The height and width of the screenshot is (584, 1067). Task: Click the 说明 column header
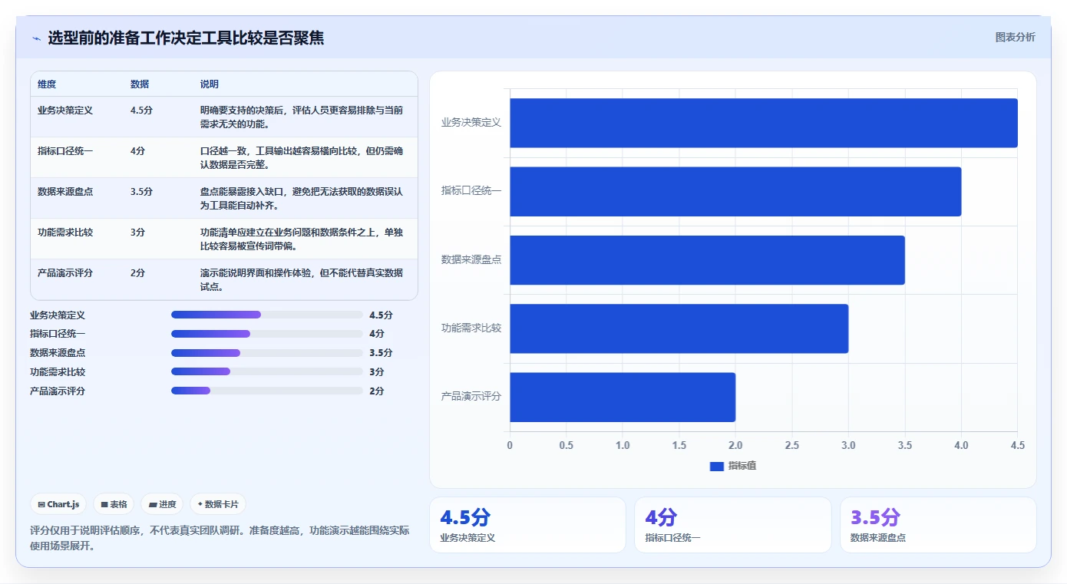tap(210, 84)
